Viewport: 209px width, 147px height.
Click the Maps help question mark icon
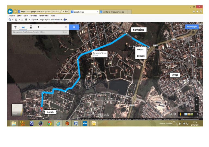tap(170, 114)
